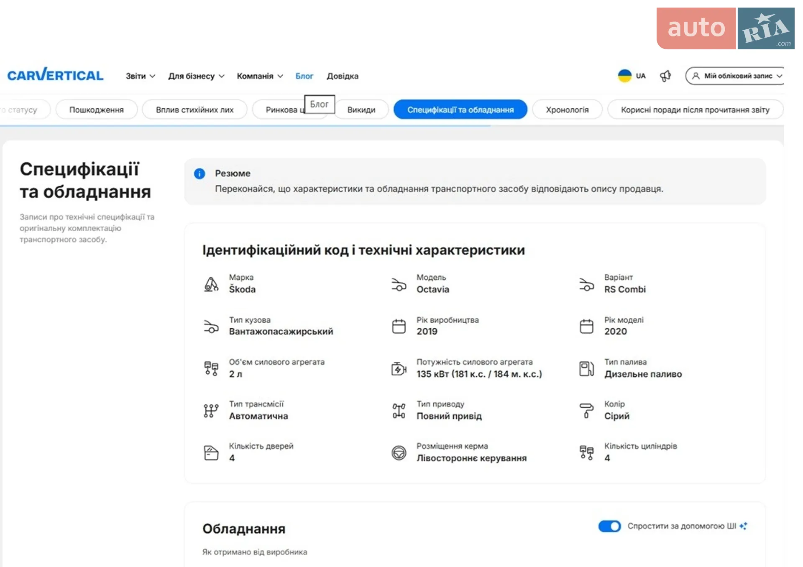This screenshot has width=803, height=567.
Task: Click the AI sparkle icon next to ШІ
Action: tap(743, 526)
